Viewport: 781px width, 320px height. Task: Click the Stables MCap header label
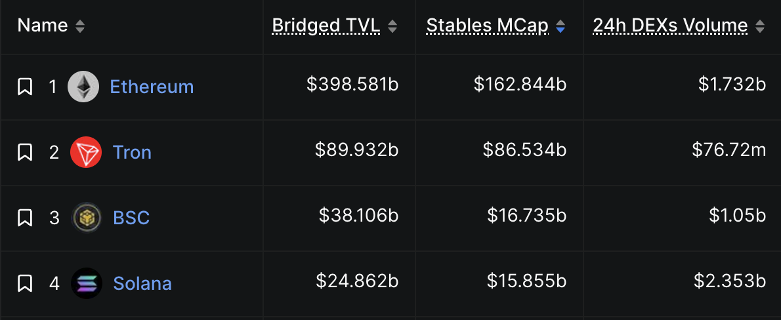[487, 26]
